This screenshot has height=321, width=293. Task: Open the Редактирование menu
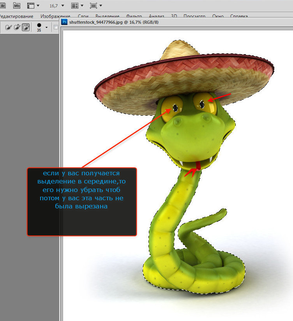click(16, 16)
